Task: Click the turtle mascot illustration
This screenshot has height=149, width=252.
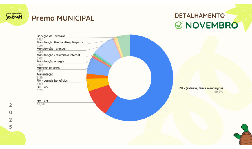Action: 243,135
